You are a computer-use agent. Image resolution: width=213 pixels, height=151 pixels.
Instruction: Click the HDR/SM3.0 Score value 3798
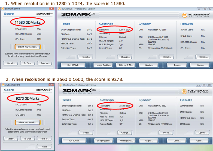[x=39, y=110]
